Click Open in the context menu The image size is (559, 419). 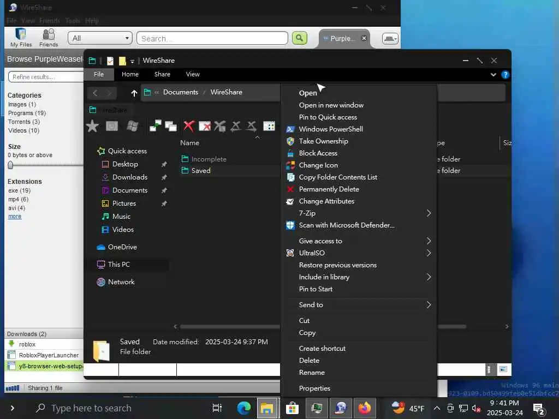point(308,93)
